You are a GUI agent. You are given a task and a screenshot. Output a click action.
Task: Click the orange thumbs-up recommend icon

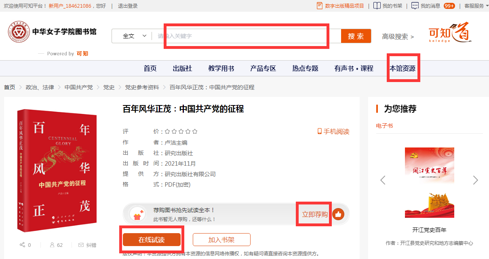(x=338, y=214)
